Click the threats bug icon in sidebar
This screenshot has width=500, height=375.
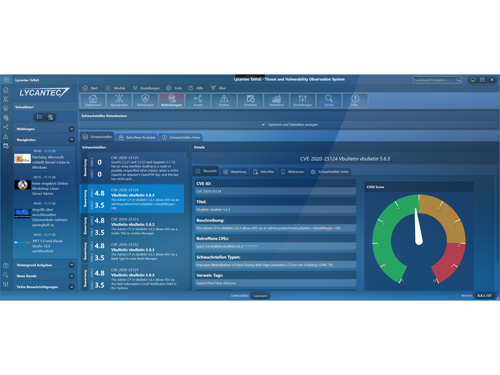6,117
